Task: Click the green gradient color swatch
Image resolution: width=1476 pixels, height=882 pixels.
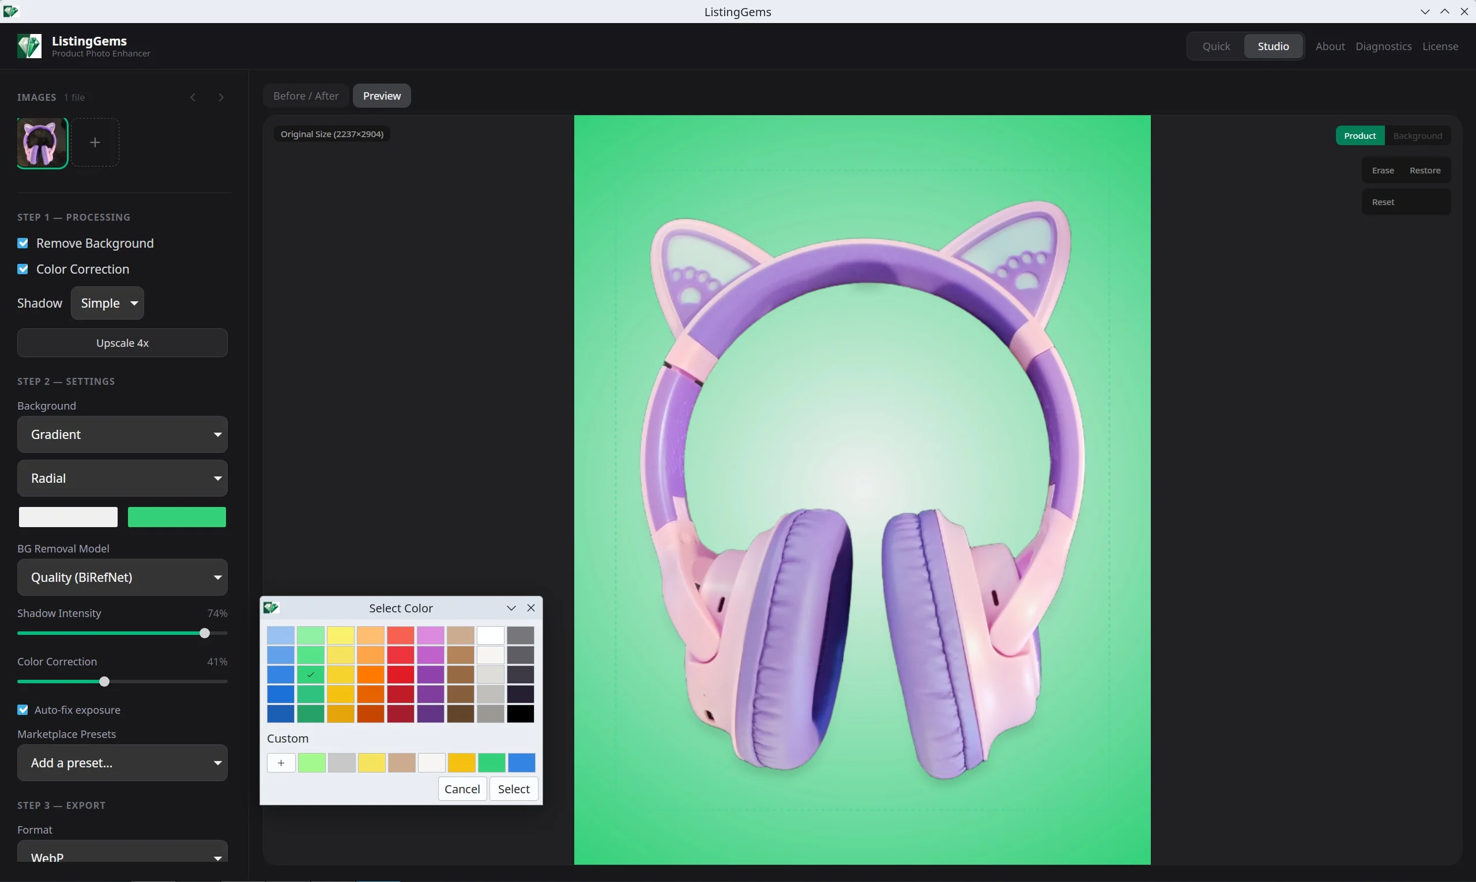Action: click(176, 517)
